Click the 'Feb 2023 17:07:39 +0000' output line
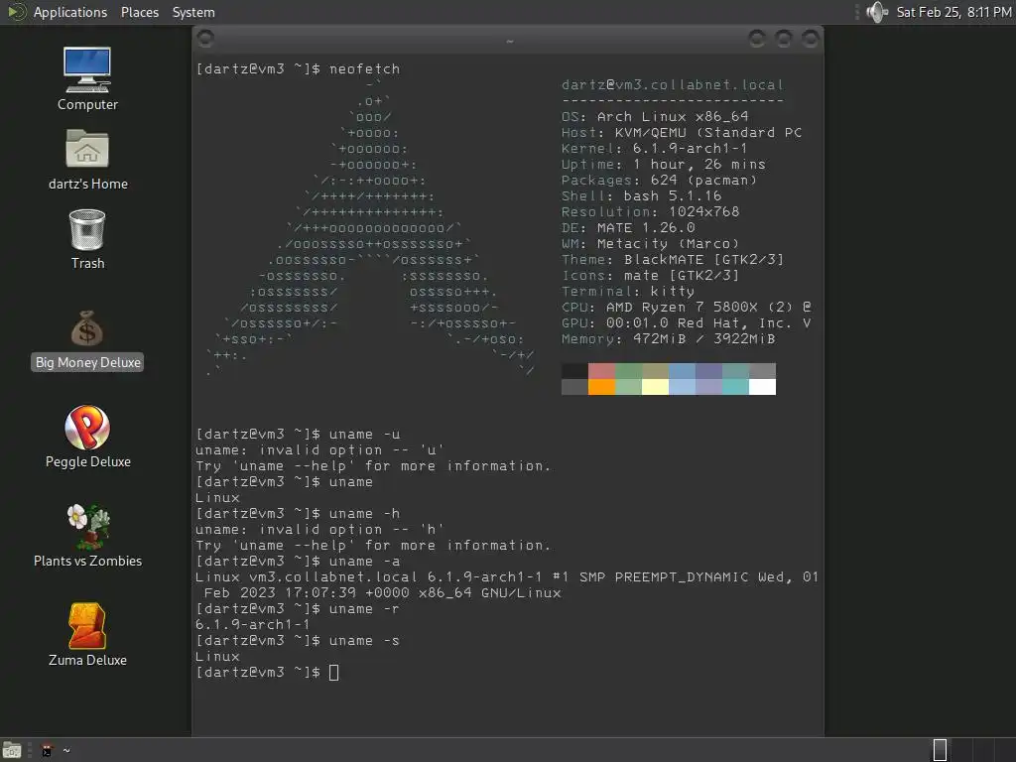Image resolution: width=1016 pixels, height=762 pixels. (382, 593)
